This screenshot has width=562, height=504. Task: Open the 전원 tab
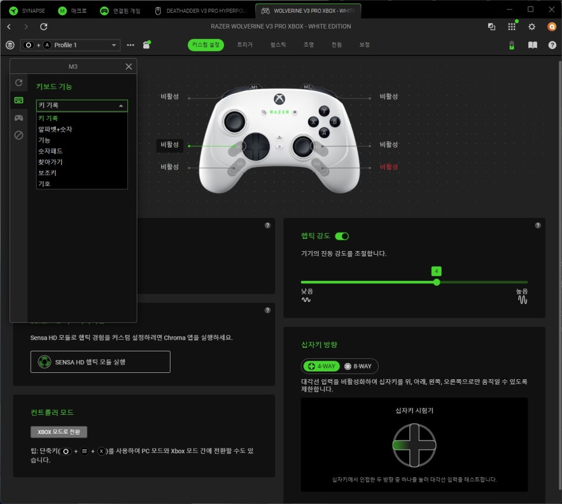coord(336,44)
